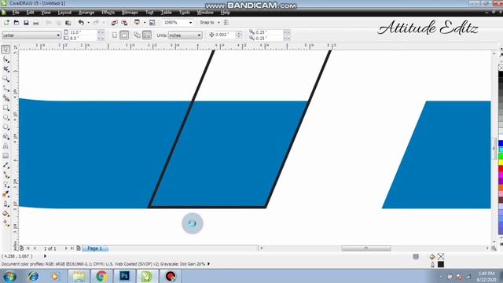Open Google Chrome from the taskbar

click(101, 276)
